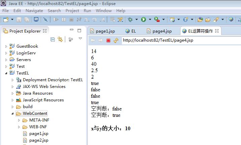Switch to the page1.jsp editor tab
This screenshot has height=145, width=241.
(103, 31)
